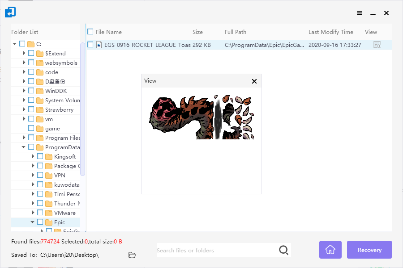
Task: Sort by Full Path column header
Action: 236,32
